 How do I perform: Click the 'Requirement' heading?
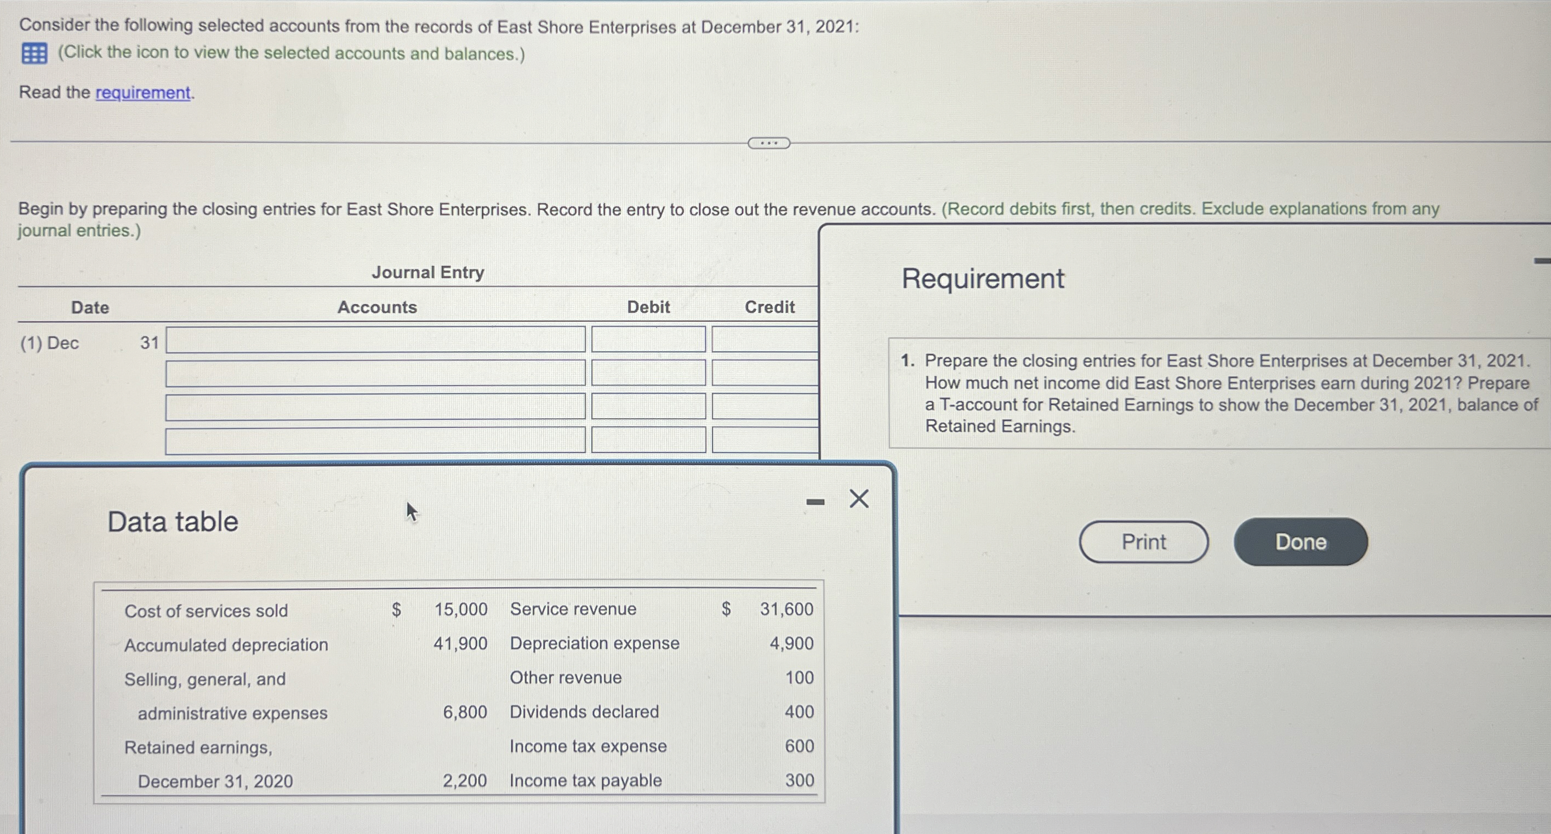coord(983,279)
